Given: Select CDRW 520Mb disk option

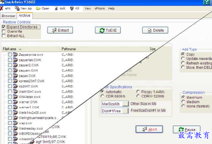Looking at the screenshot, I should point(138,96).
